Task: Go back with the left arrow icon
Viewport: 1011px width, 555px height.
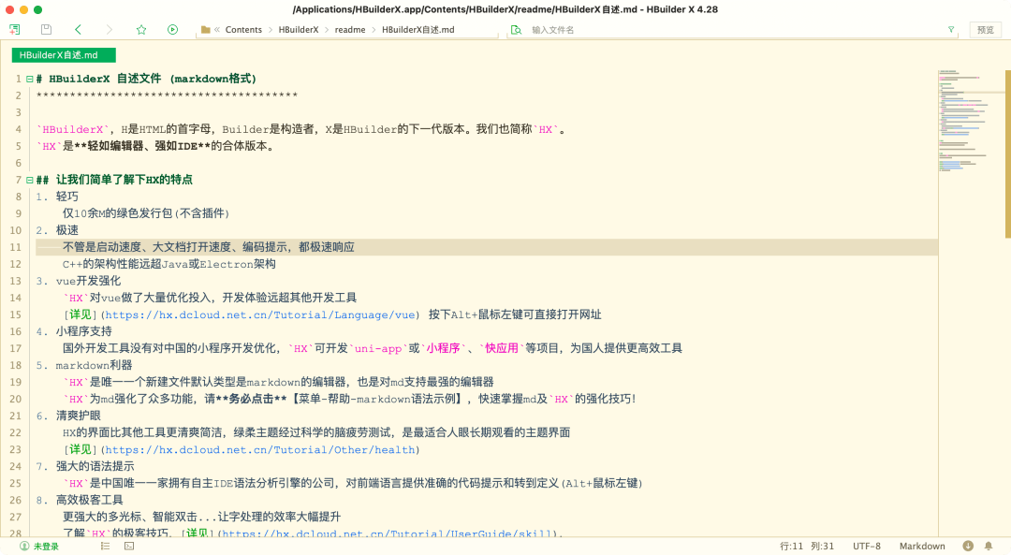Action: tap(78, 30)
